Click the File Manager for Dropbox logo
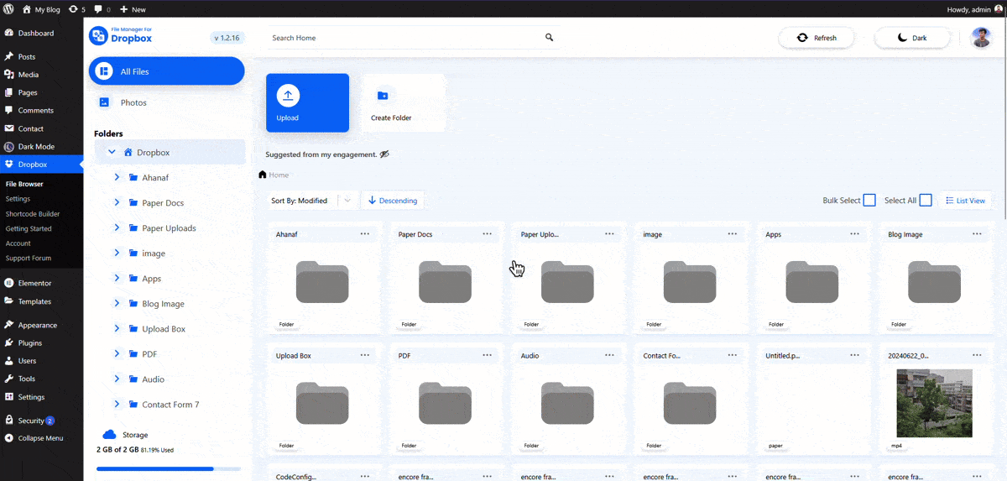 point(121,35)
